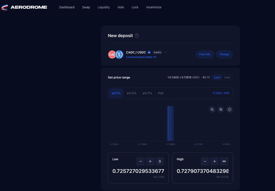Screen dimensions: 275x191
Task: Click the Aerodrome logo
Action: (24, 7)
